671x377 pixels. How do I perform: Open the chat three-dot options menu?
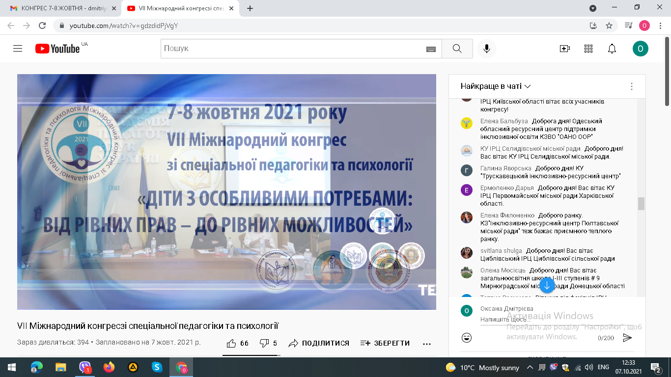tap(632, 86)
